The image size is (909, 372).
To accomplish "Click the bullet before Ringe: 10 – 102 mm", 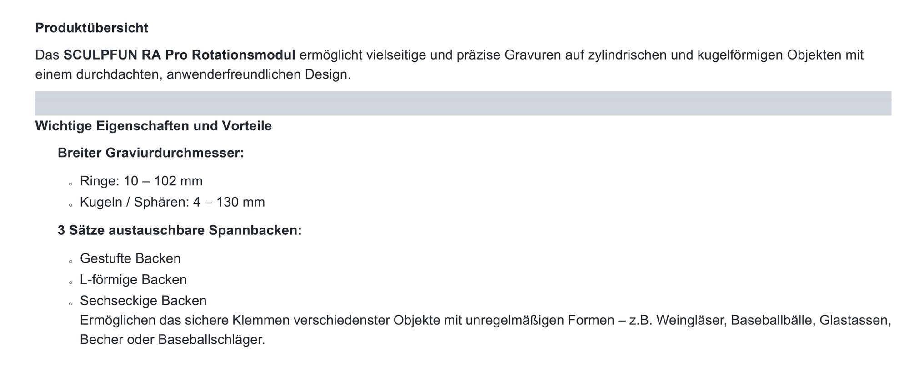I will pos(70,184).
